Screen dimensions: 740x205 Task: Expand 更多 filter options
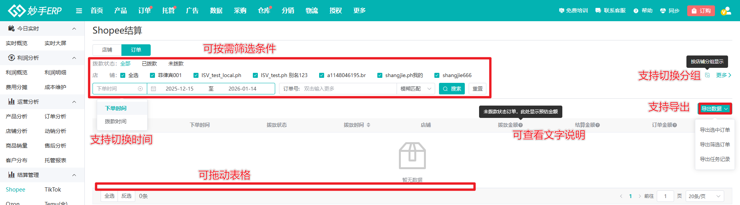point(723,75)
